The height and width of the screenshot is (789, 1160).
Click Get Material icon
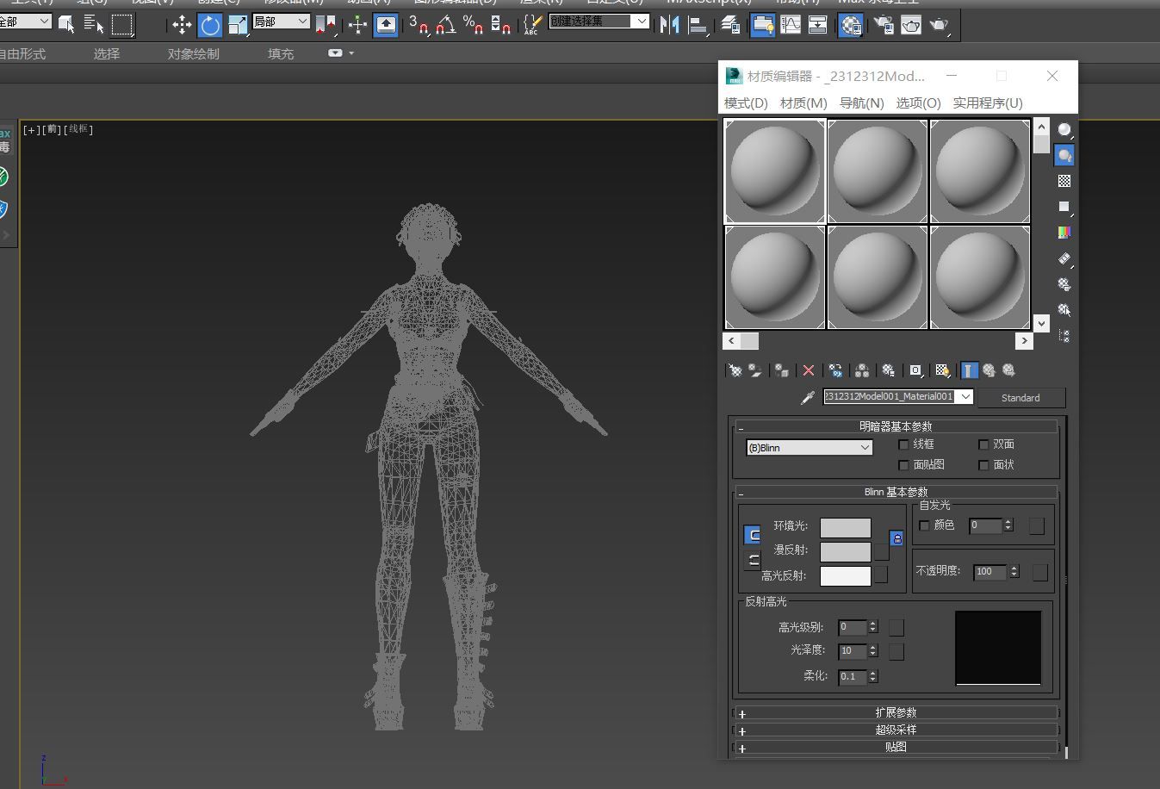pos(735,370)
